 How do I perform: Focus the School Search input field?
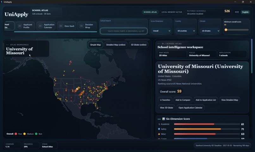coord(124,31)
